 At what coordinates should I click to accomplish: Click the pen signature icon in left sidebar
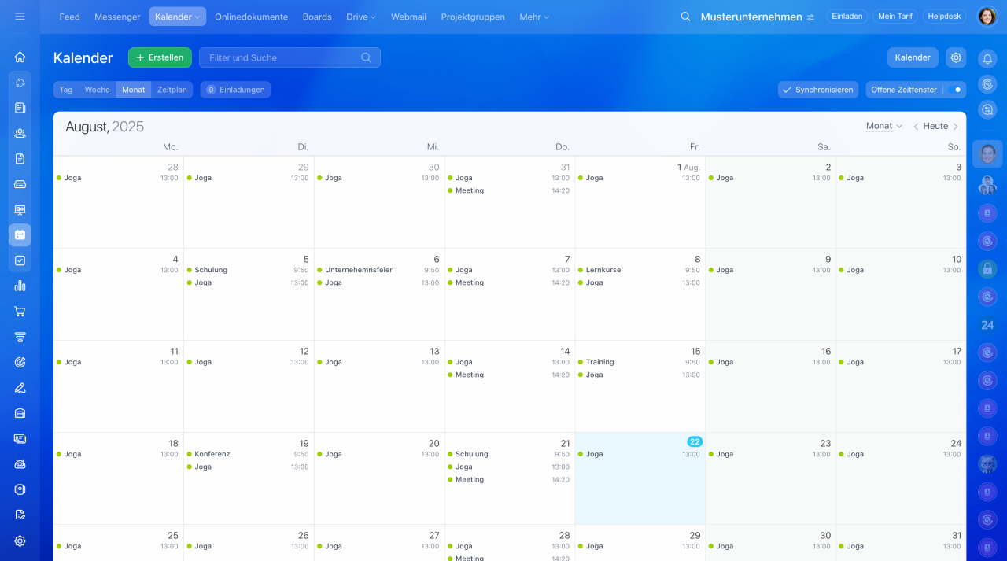[20, 388]
